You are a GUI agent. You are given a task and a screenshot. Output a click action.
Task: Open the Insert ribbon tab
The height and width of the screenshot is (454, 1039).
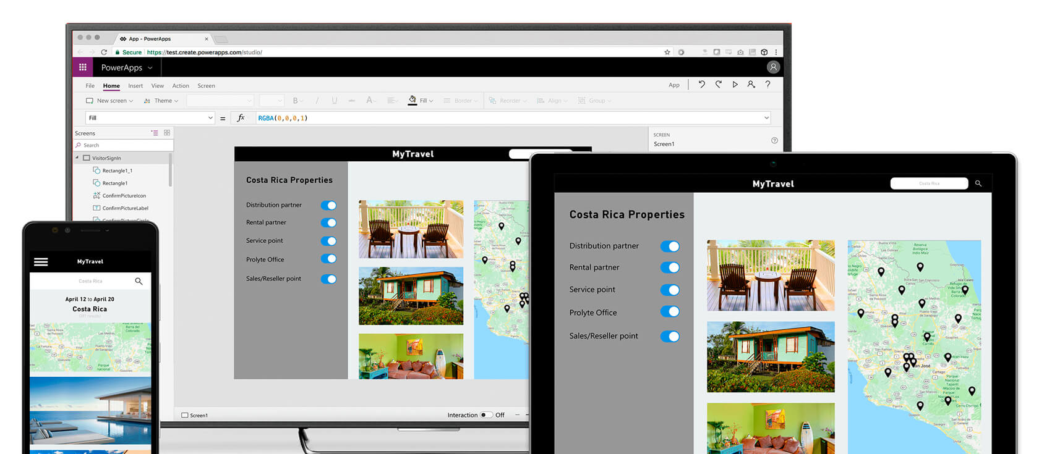[135, 86]
